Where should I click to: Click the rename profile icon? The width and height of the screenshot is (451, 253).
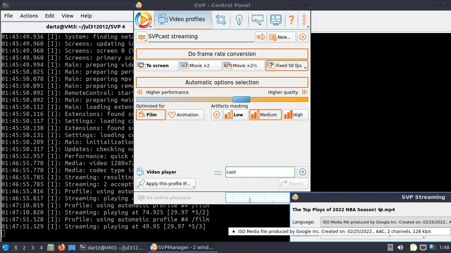[x=260, y=37]
